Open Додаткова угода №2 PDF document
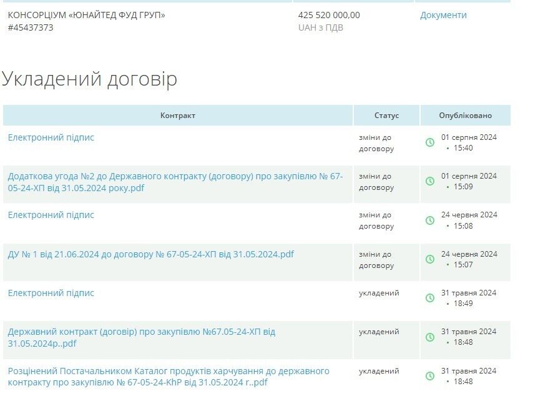The width and height of the screenshot is (533, 396). pyautogui.click(x=175, y=182)
